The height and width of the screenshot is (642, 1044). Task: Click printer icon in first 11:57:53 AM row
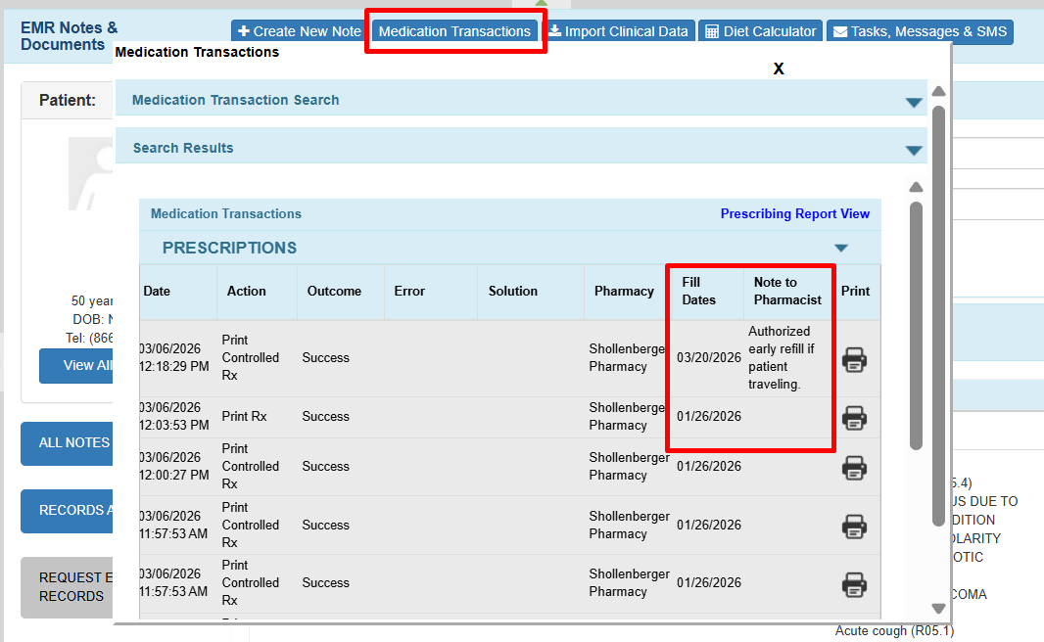854,527
